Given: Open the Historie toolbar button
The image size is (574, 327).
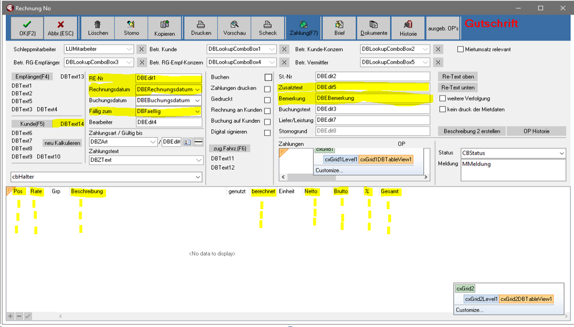Looking at the screenshot, I should pyautogui.click(x=408, y=28).
